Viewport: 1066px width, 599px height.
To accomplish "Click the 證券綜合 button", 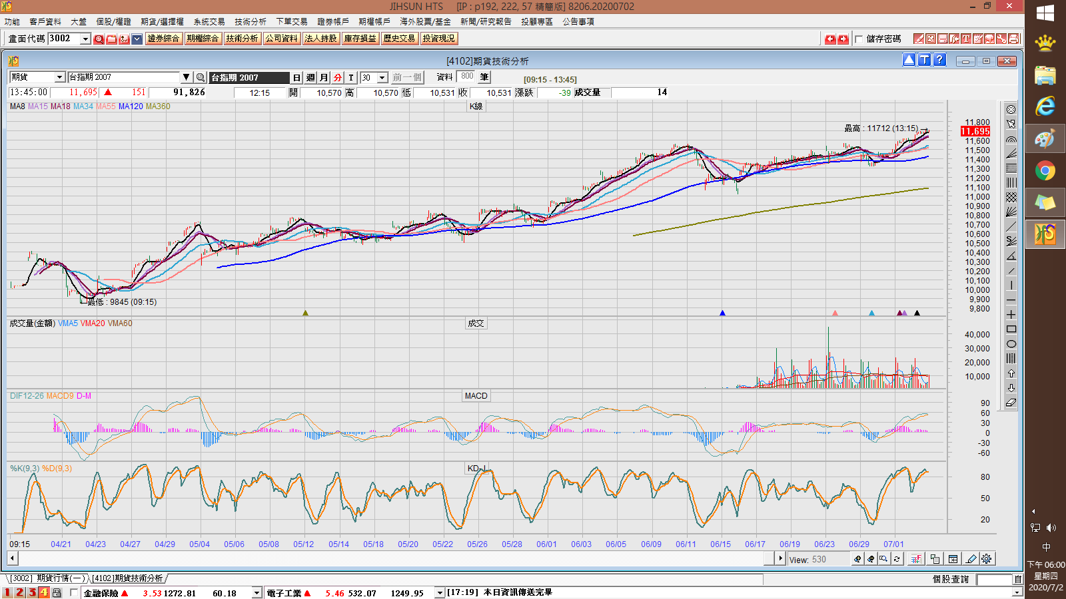I will (163, 39).
